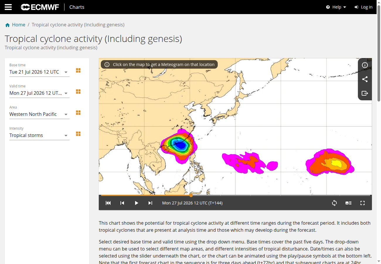
Task: Toggle the loop animation icon
Action: (x=334, y=203)
